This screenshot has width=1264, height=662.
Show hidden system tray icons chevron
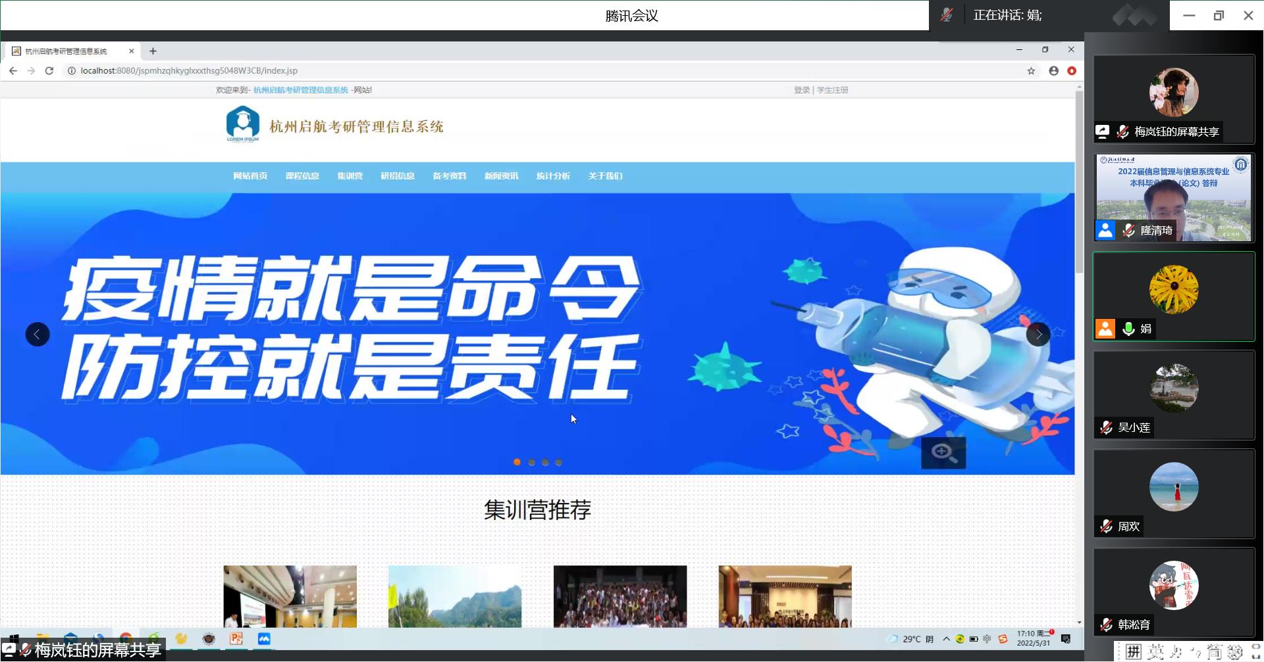pos(946,639)
